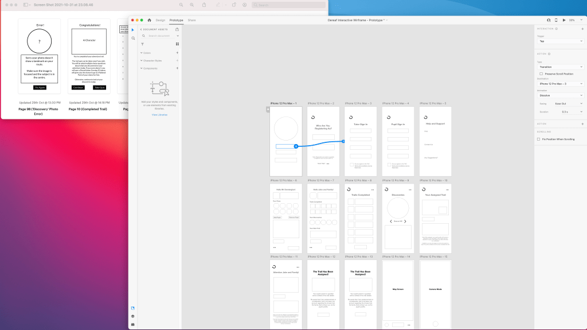Open the Share tab
This screenshot has width=587, height=330.
191,20
